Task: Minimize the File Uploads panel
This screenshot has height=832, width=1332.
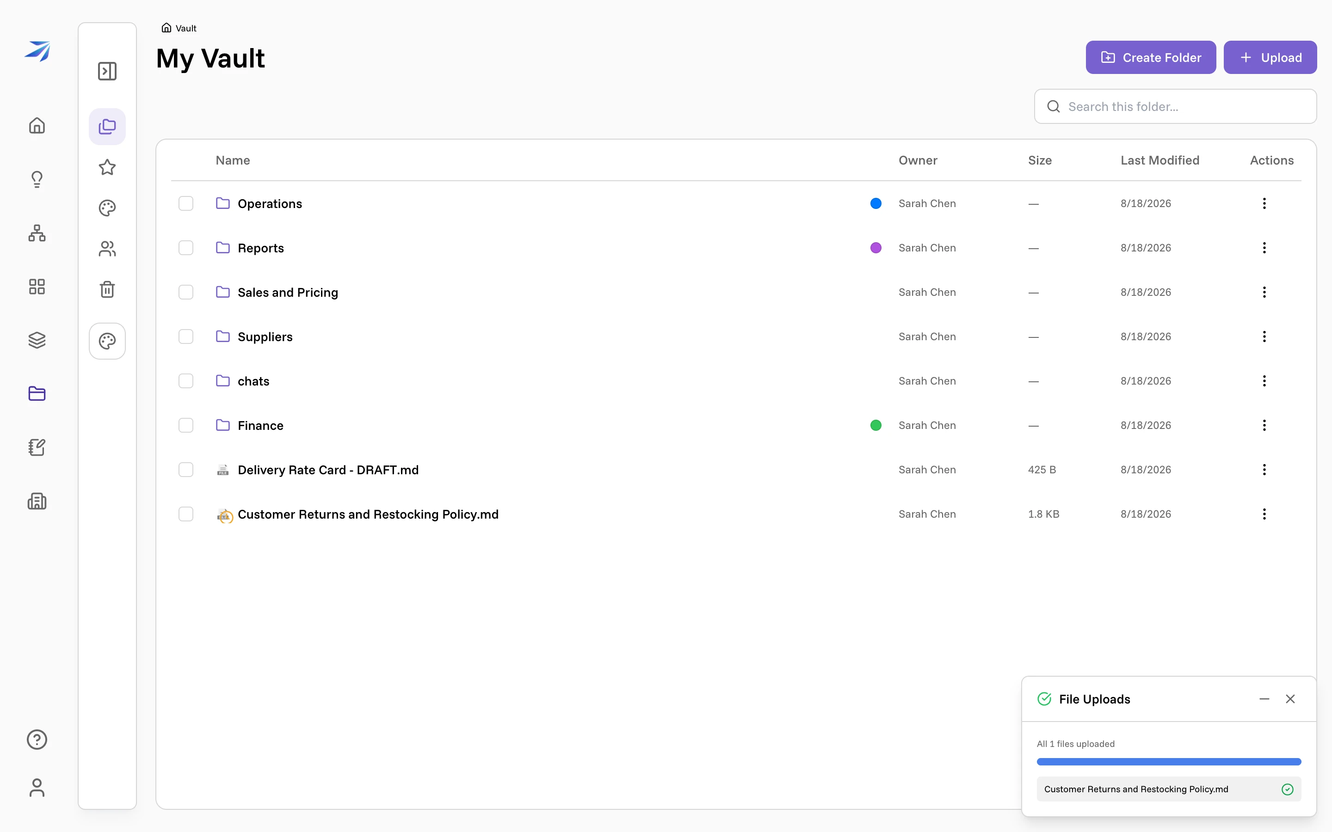Action: pyautogui.click(x=1264, y=699)
